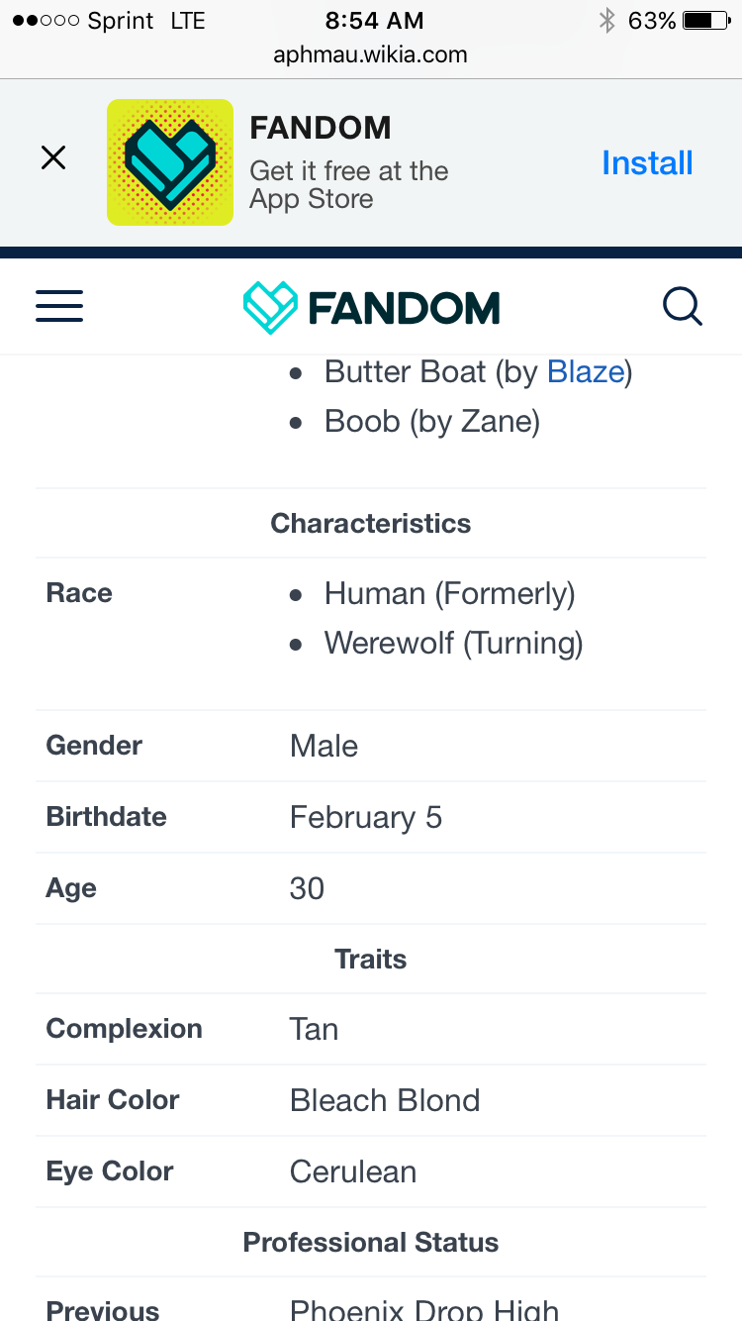The width and height of the screenshot is (742, 1321).
Task: Tap the Characteristics section header
Action: (371, 523)
